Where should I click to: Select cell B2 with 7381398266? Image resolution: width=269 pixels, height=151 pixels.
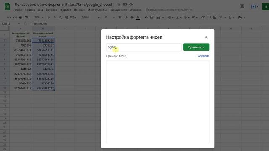pyautogui.click(x=43, y=40)
